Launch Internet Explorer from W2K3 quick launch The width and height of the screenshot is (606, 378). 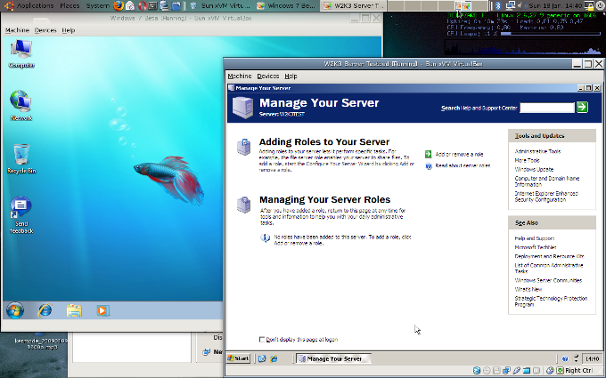tap(274, 358)
